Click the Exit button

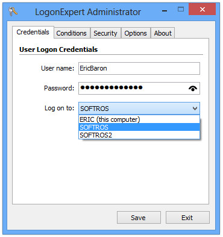(x=187, y=218)
